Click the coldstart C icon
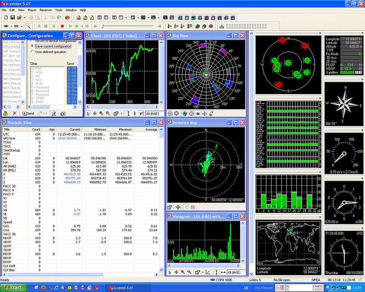Image resolution: width=365 pixels, height=292 pixels. [x=183, y=26]
